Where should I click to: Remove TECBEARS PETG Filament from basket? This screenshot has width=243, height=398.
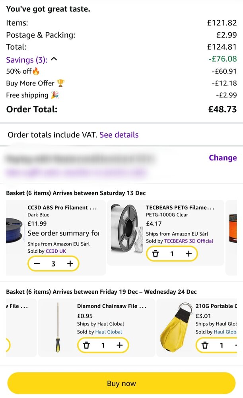click(156, 254)
